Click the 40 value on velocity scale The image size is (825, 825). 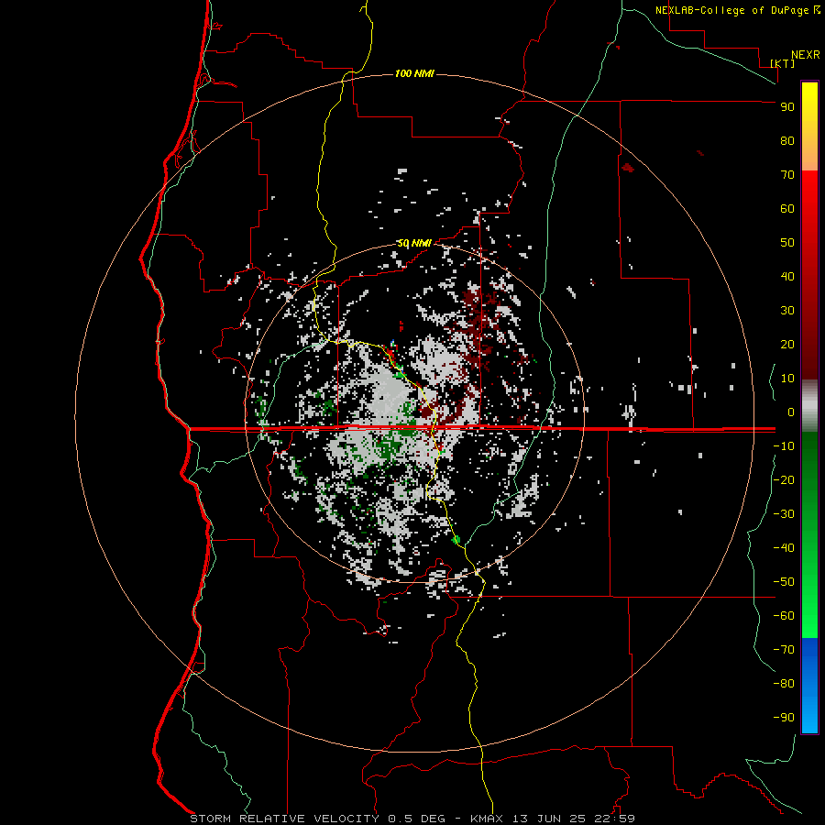point(787,276)
